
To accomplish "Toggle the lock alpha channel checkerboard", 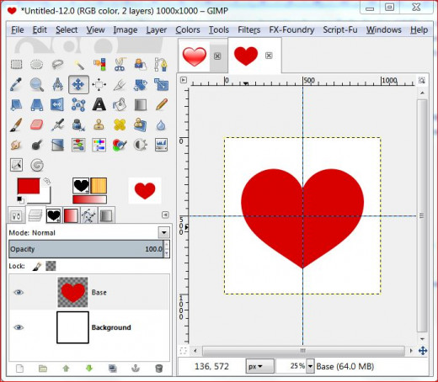I will tap(51, 266).
